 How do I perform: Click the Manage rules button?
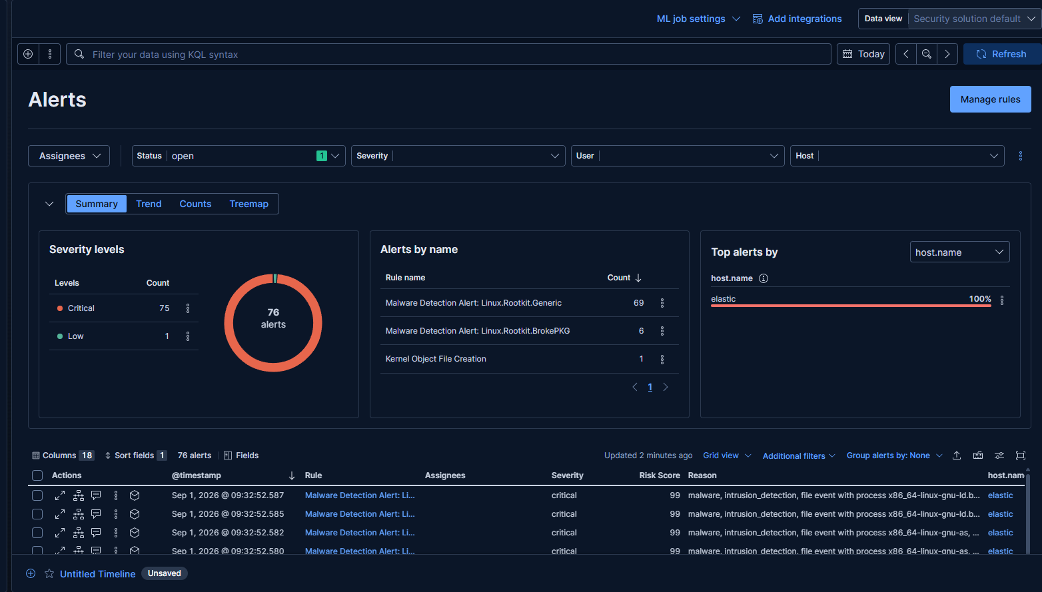(x=990, y=99)
